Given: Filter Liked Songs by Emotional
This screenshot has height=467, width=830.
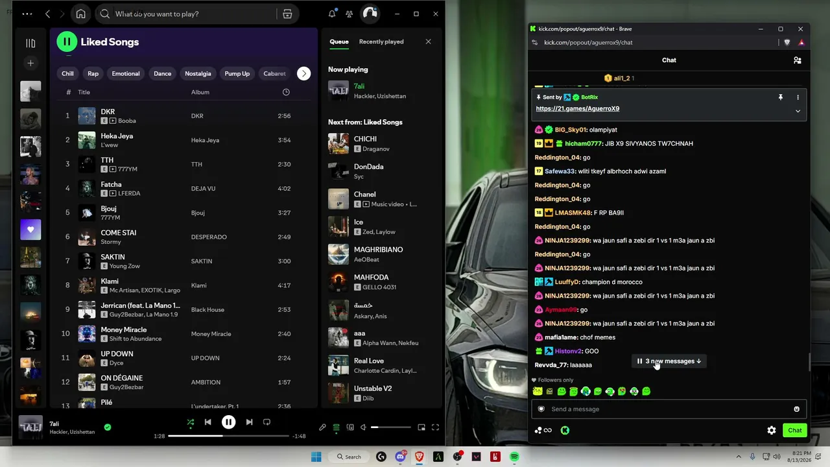Looking at the screenshot, I should tap(126, 73).
